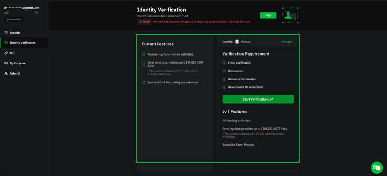
Task: Click the Identity Verification page title
Action: [161, 10]
